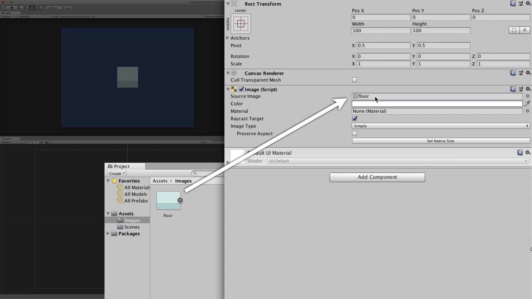
Task: Open the anchor presets box
Action: click(241, 24)
